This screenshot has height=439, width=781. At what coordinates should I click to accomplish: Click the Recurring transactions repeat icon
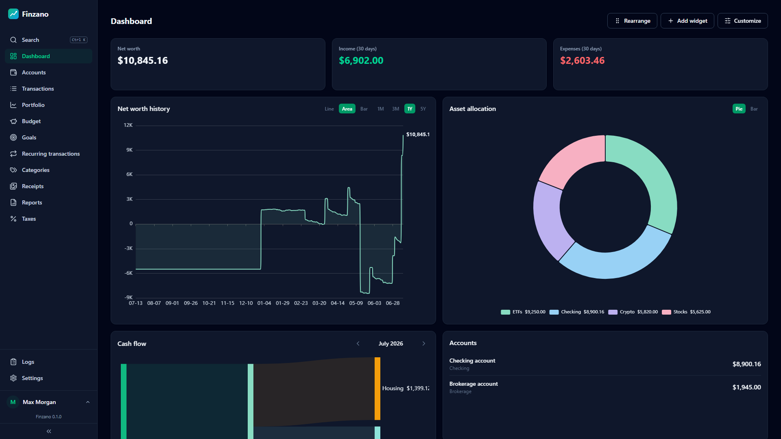tap(13, 154)
